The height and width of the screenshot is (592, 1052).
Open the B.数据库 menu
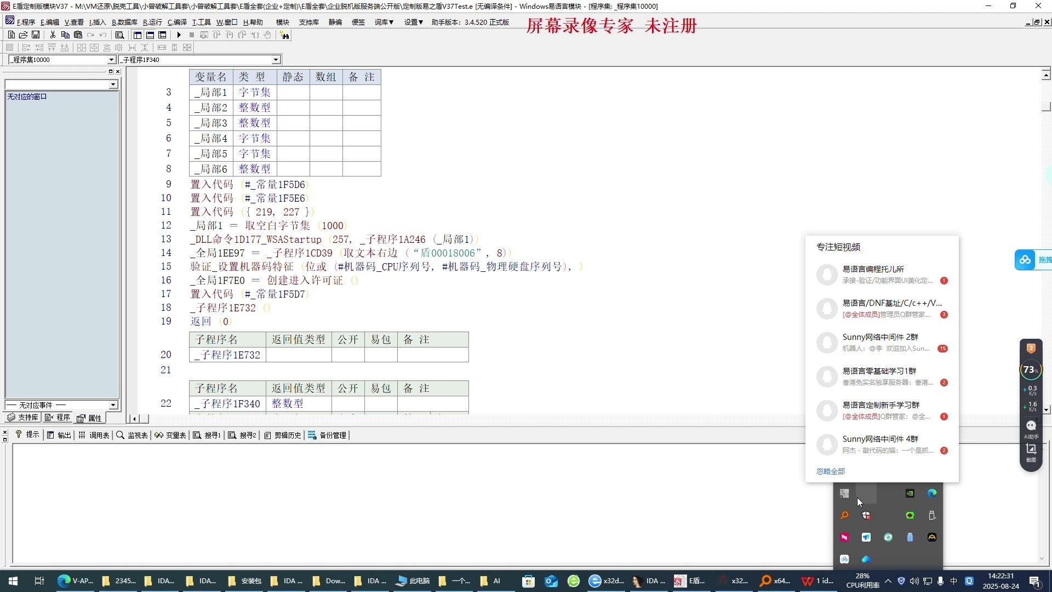click(125, 22)
